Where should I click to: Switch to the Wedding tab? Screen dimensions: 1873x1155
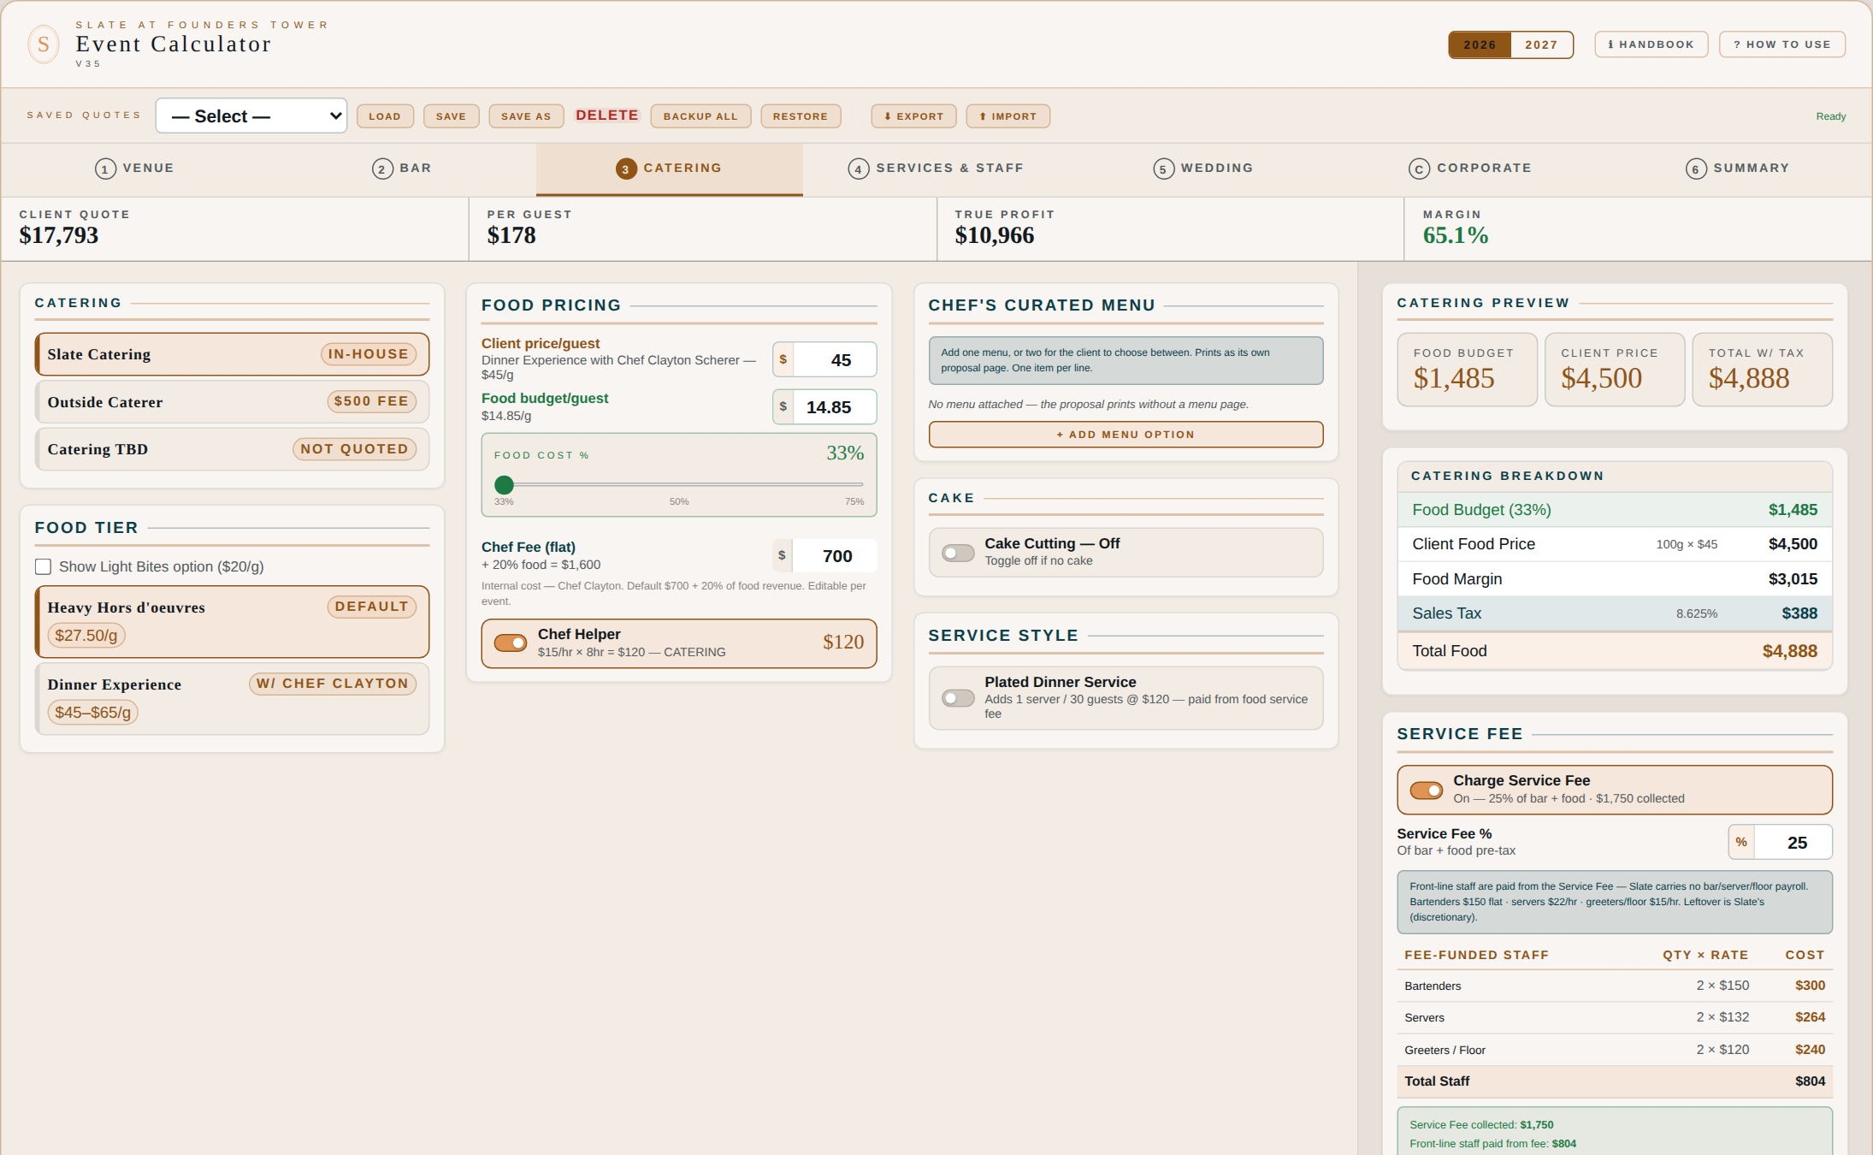tap(1203, 169)
